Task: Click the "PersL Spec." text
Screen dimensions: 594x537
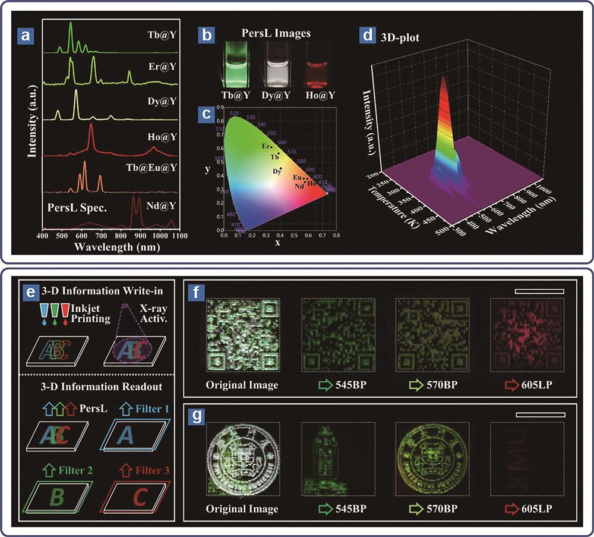Action: tap(77, 208)
